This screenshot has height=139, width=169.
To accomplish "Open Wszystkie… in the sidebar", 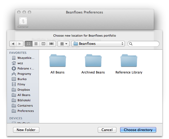I will click(x=23, y=58).
